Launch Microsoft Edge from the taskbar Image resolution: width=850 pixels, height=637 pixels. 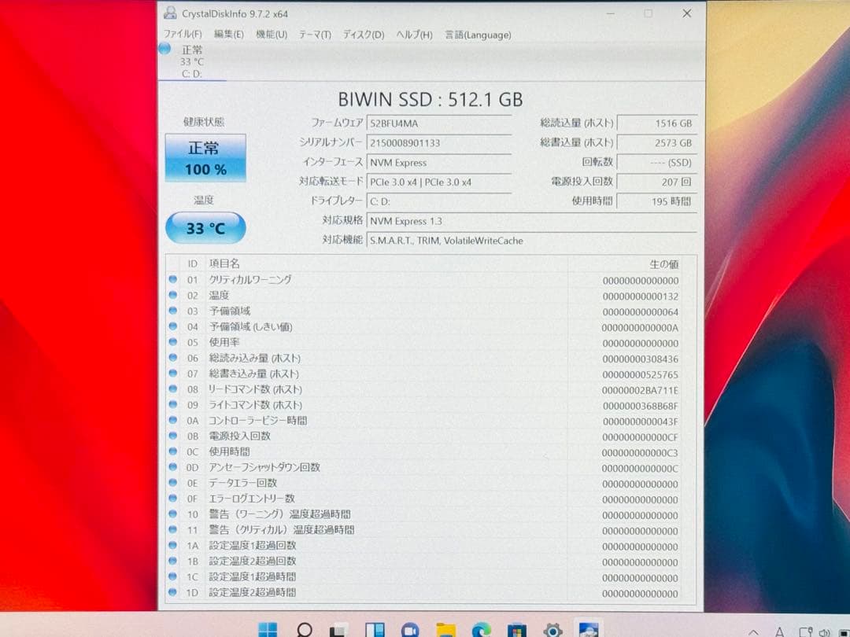coord(482,629)
